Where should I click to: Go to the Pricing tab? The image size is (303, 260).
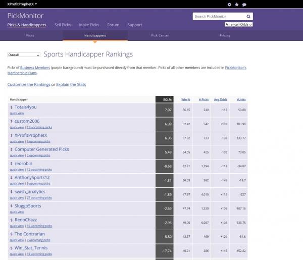(x=225, y=36)
